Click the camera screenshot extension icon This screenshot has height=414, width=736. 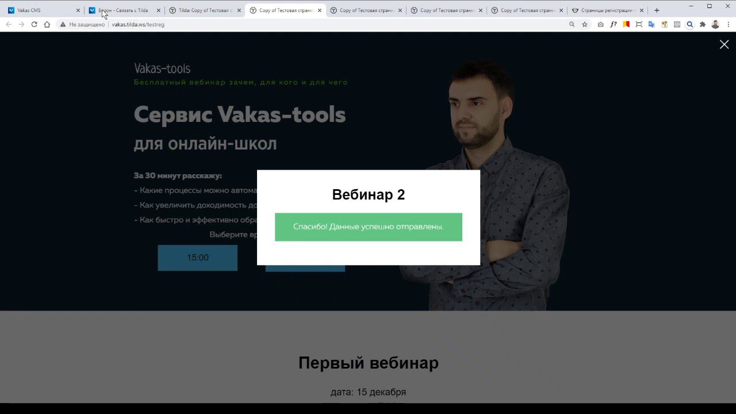point(601,25)
